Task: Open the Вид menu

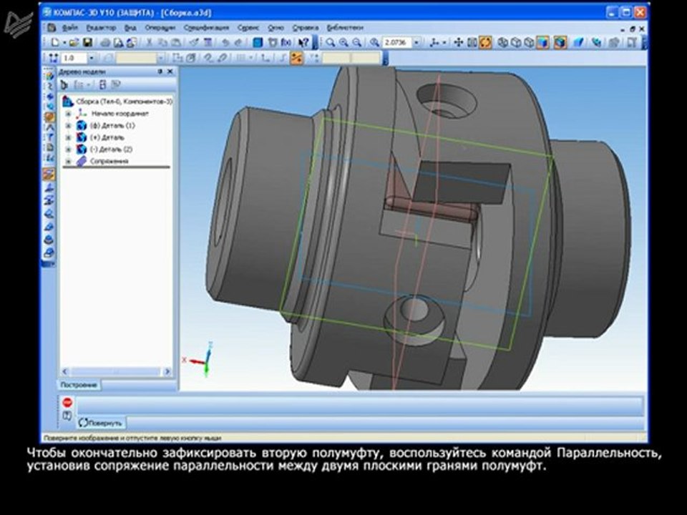Action: click(x=130, y=28)
